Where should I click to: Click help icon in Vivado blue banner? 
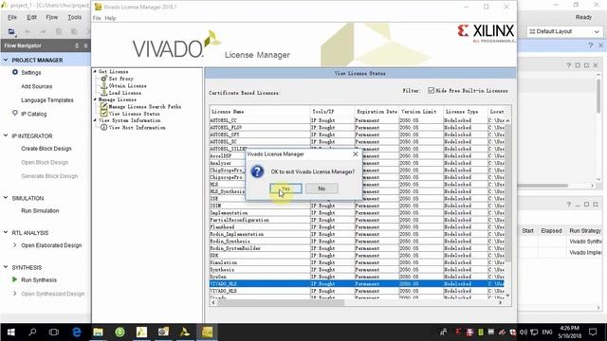(590, 45)
